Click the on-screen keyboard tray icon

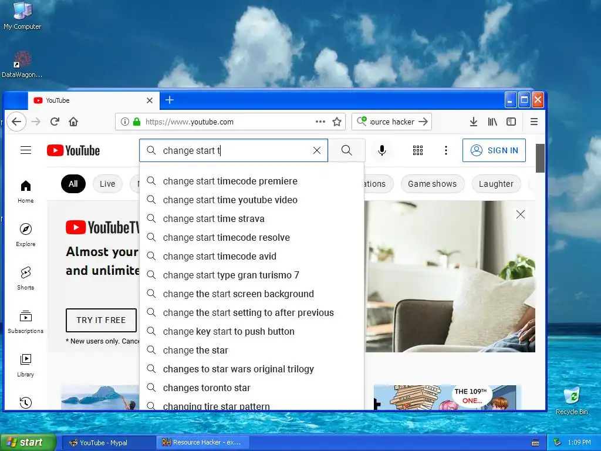pyautogui.click(x=535, y=443)
